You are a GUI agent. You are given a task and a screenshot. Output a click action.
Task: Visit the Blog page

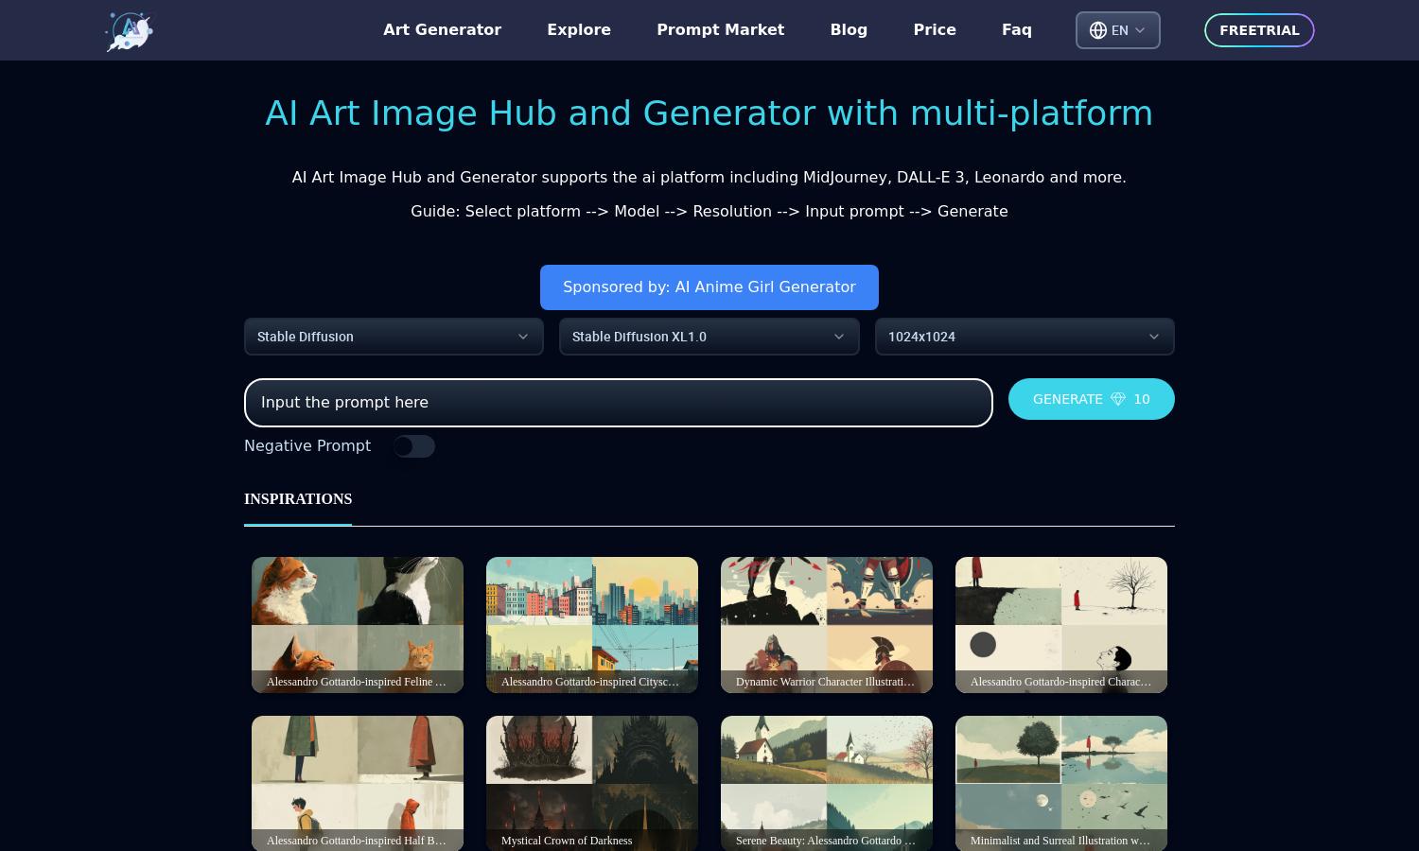click(x=849, y=30)
